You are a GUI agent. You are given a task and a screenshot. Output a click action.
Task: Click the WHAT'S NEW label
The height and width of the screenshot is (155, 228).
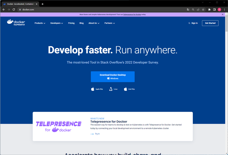coord(97,119)
